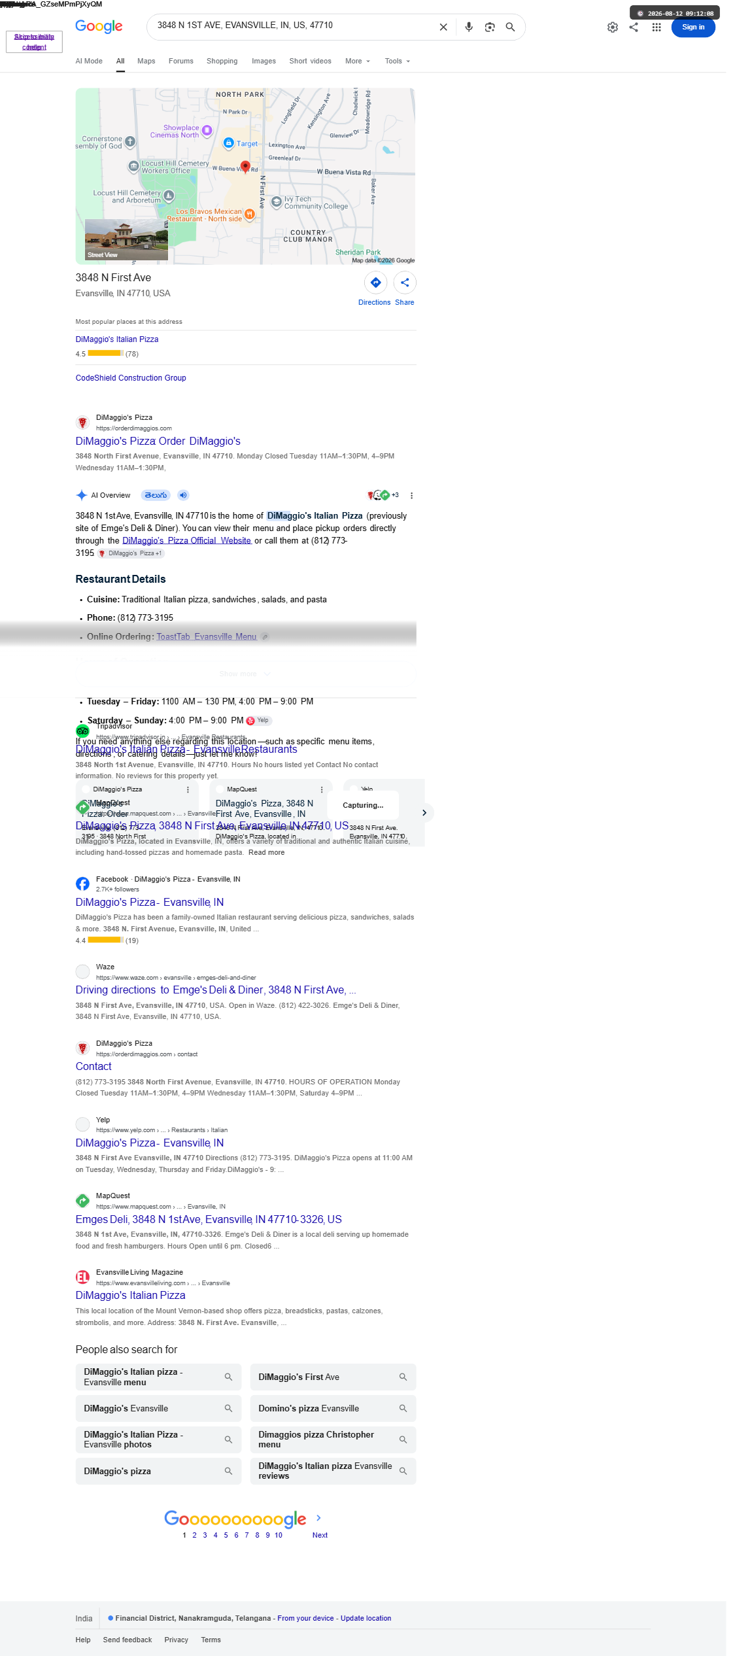Switch to Maps tab
The image size is (735, 1656).
tap(146, 61)
